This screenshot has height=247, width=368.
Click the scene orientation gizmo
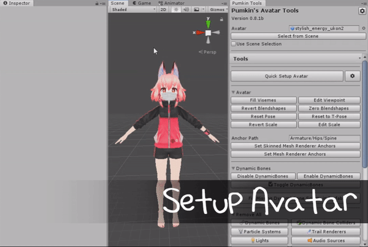(x=208, y=32)
